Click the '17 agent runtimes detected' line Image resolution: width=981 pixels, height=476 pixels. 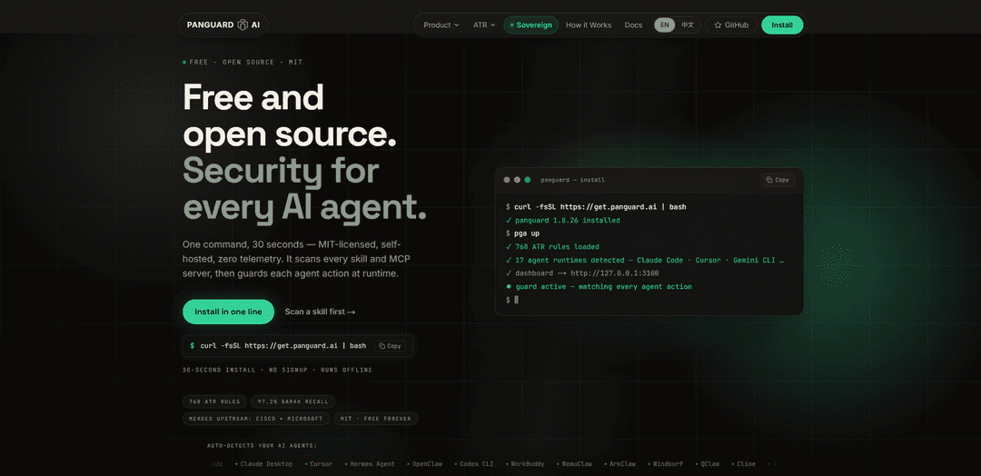644,260
